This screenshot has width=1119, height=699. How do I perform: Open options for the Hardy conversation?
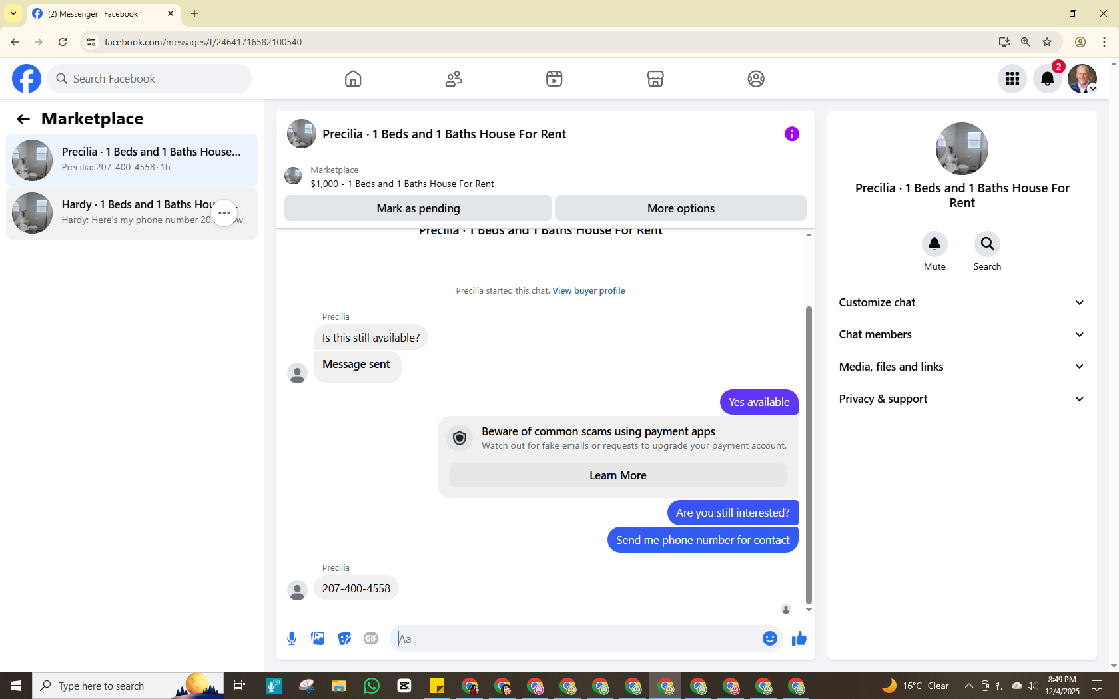224,213
